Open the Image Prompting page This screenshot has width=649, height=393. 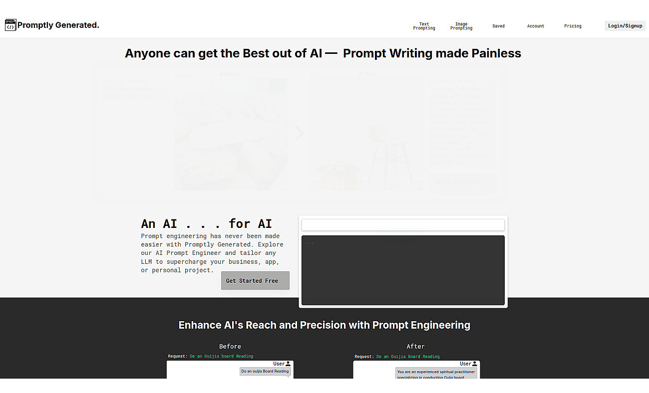click(461, 26)
